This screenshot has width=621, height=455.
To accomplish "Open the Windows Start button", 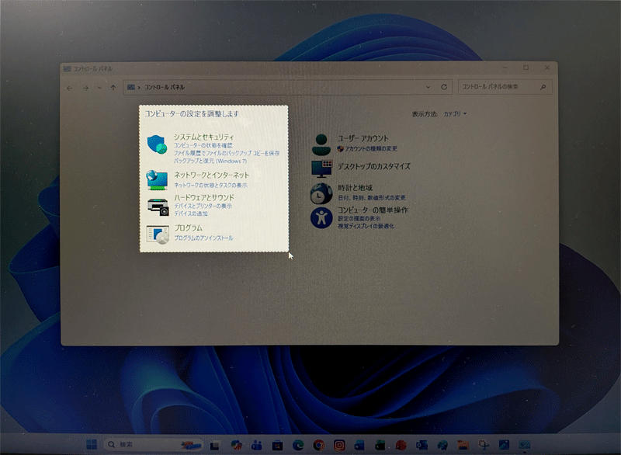I will tap(92, 445).
